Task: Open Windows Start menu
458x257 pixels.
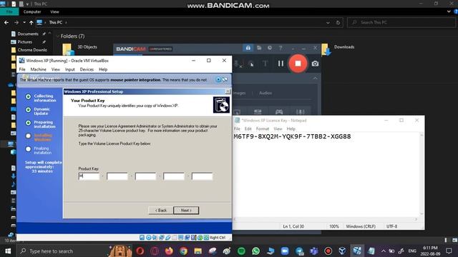Action: coord(8,251)
